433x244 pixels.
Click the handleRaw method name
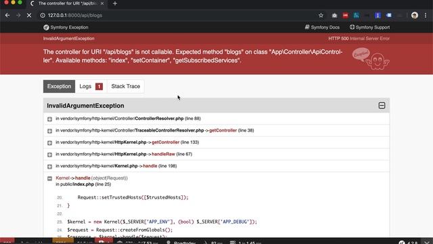(164, 154)
